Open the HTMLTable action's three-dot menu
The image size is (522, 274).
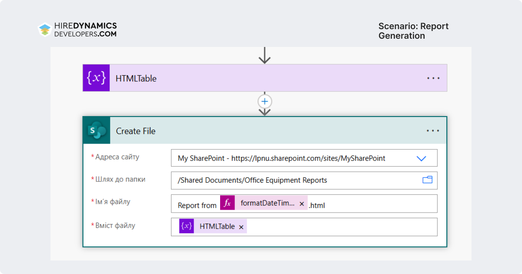click(x=433, y=78)
